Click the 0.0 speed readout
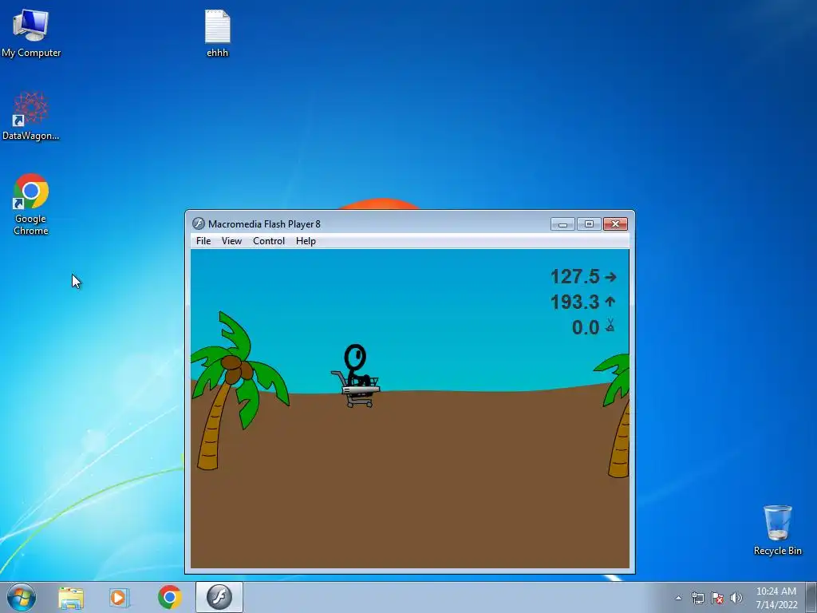This screenshot has width=817, height=613. click(x=586, y=327)
